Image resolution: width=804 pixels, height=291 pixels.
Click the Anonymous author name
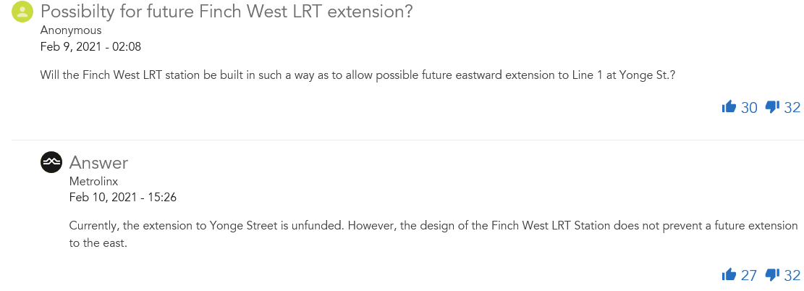[x=71, y=30]
